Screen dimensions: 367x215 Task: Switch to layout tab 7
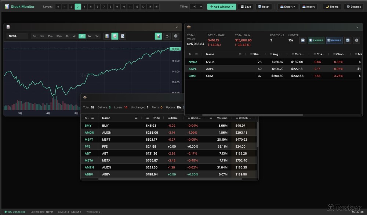click(104, 7)
